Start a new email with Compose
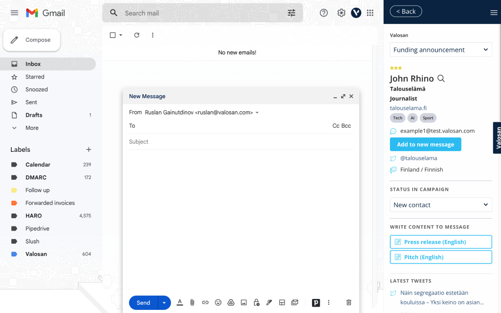This screenshot has height=313, width=501. 32,40
